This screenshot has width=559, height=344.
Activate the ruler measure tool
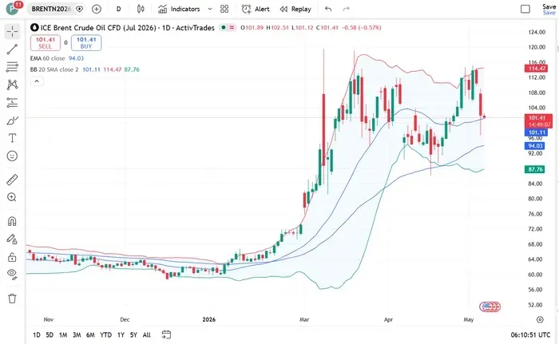coord(12,180)
